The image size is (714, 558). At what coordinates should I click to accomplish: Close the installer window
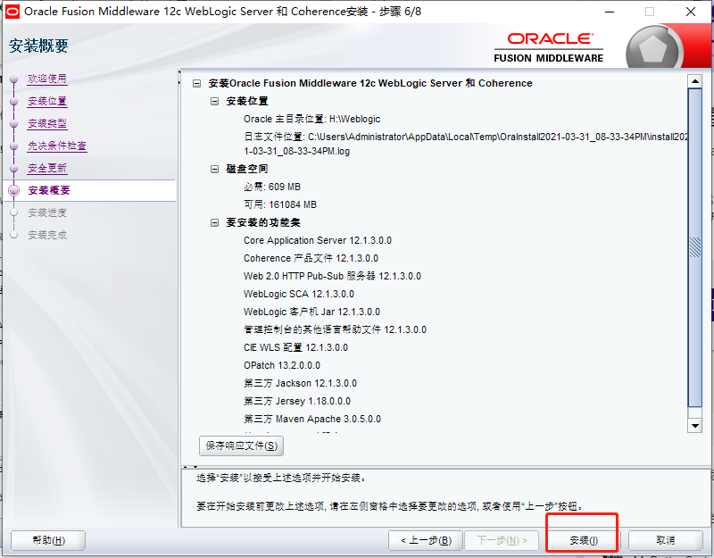690,12
